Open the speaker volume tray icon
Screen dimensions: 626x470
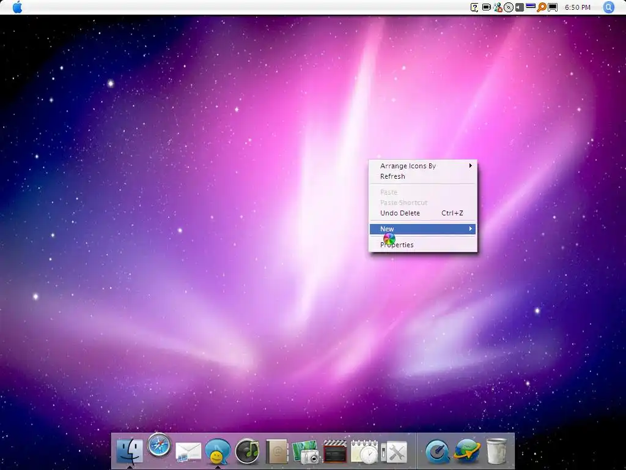pyautogui.click(x=519, y=7)
